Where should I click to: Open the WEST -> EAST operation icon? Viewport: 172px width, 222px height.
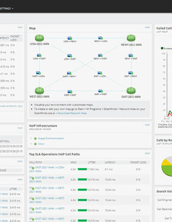tap(70, 92)
